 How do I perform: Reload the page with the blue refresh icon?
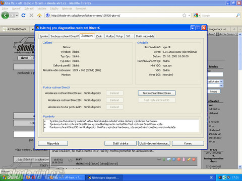pos(23,16)
